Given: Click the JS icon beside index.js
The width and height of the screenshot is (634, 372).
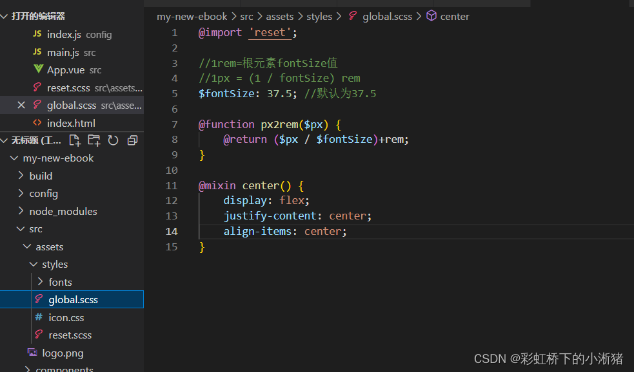Looking at the screenshot, I should (37, 34).
